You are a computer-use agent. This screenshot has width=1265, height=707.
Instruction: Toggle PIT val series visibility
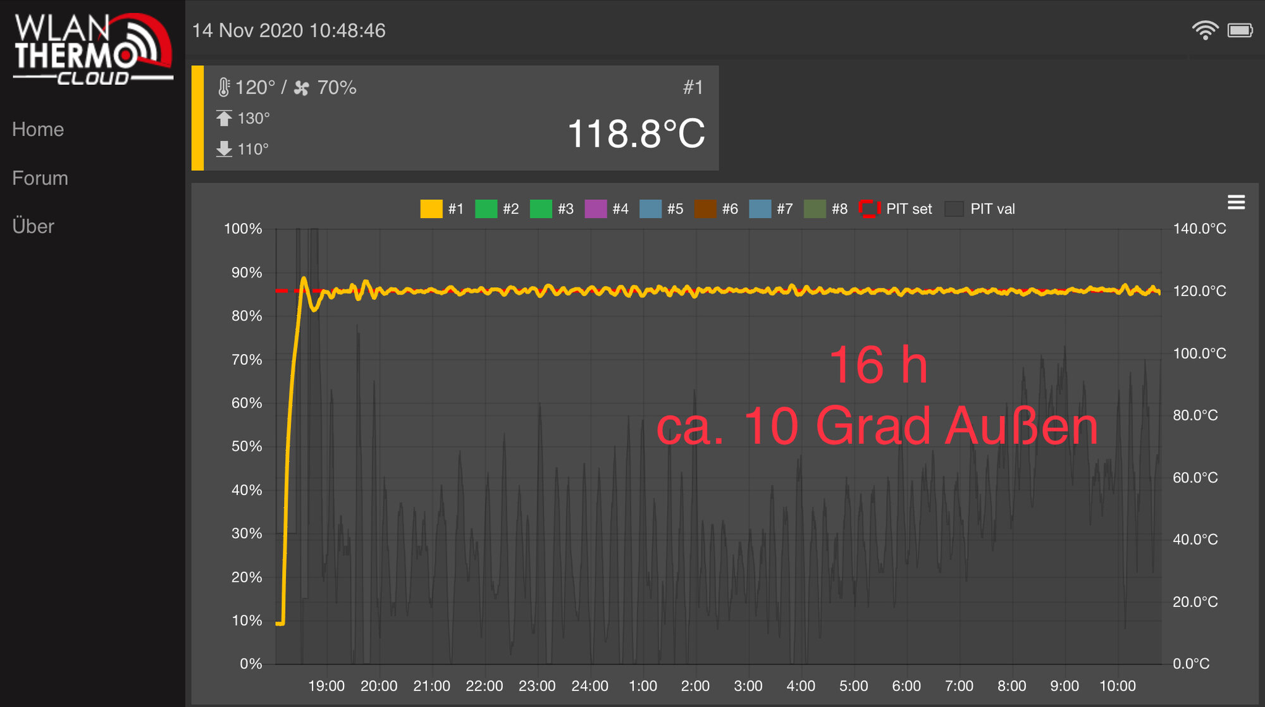click(x=980, y=209)
